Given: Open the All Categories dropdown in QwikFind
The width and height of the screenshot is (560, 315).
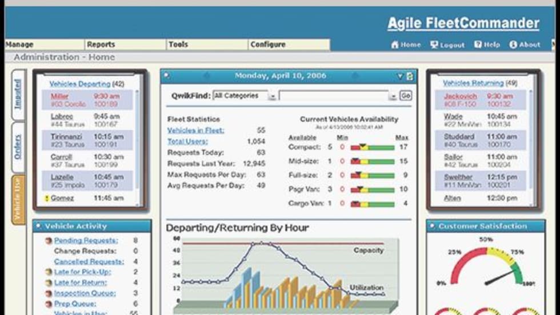Looking at the screenshot, I should point(272,96).
